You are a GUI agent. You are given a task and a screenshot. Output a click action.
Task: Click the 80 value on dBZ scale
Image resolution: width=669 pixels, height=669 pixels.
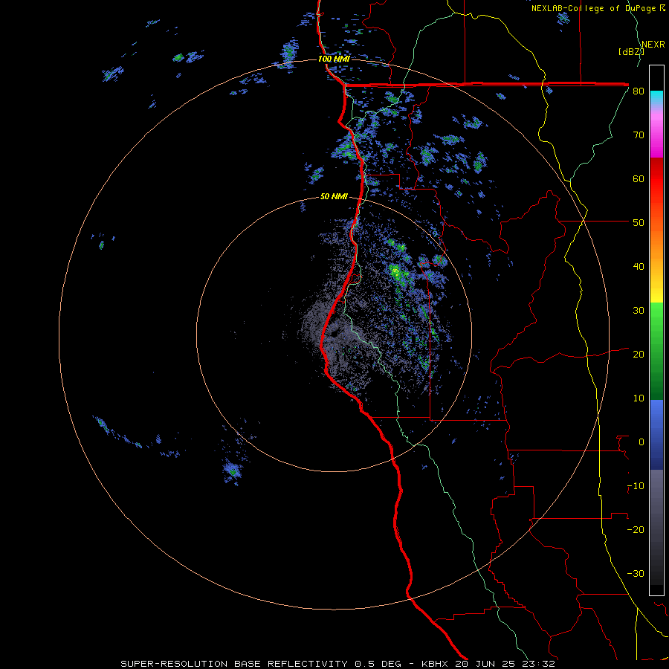(x=639, y=91)
